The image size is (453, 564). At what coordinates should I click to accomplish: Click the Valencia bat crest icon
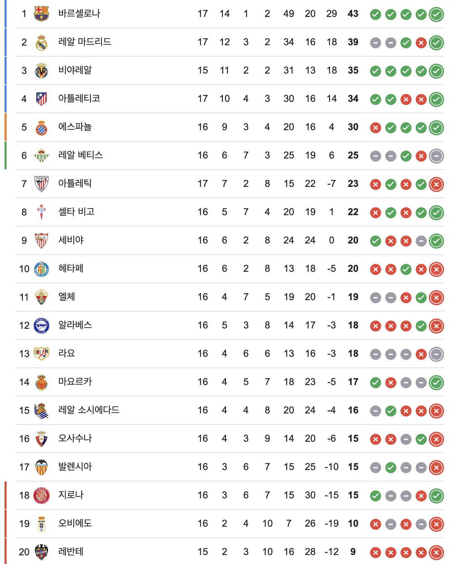coord(41,467)
